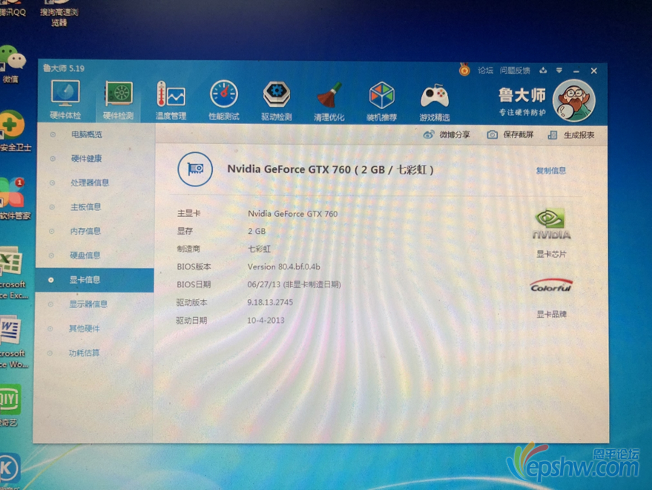
Task: Open the 爱奇艺 iQIYI desktop icon
Action: (x=10, y=405)
